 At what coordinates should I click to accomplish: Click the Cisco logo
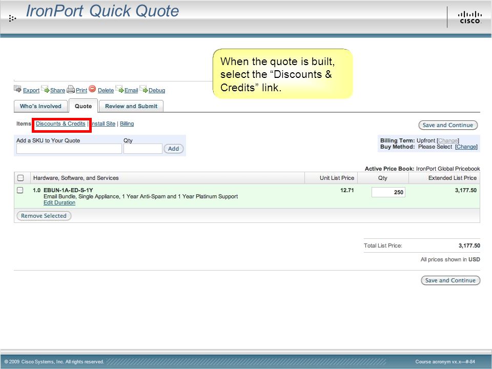(470, 17)
